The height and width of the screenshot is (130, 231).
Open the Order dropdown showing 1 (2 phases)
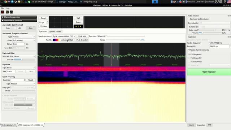[x=24, y=40]
